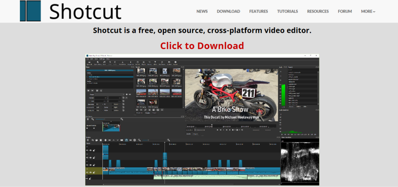Image resolution: width=398 pixels, height=187 pixels.
Task: Open the Preset combo box in Filters
Action: (110, 94)
